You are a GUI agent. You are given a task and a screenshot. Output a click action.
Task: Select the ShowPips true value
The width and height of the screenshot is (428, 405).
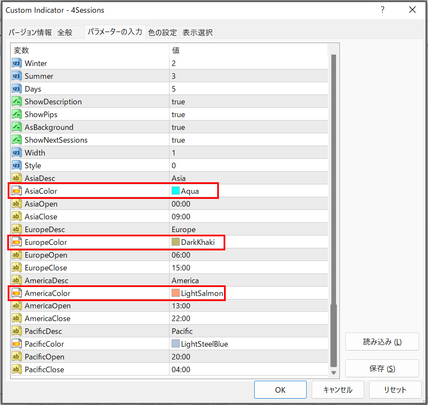tap(178, 115)
